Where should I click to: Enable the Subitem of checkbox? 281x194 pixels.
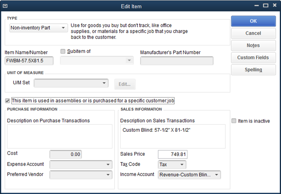click(63, 51)
